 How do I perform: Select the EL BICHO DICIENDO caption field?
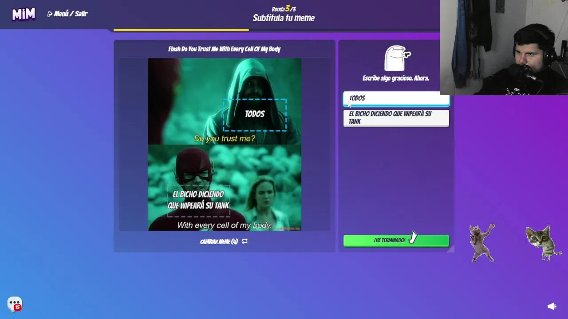click(x=396, y=117)
